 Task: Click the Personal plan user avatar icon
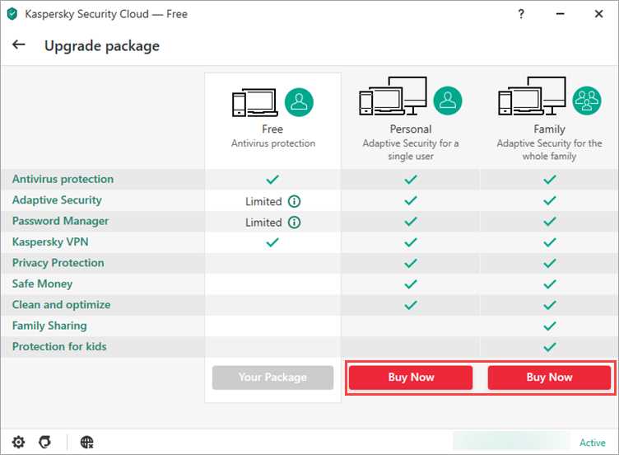[448, 101]
